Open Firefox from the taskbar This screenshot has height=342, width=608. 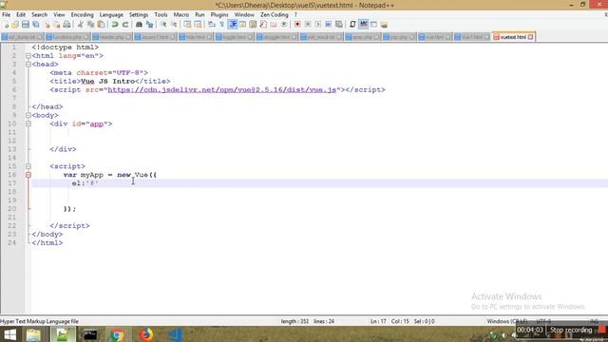(145, 334)
